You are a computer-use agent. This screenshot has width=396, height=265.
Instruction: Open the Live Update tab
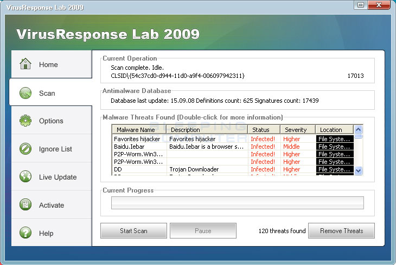tap(52, 176)
